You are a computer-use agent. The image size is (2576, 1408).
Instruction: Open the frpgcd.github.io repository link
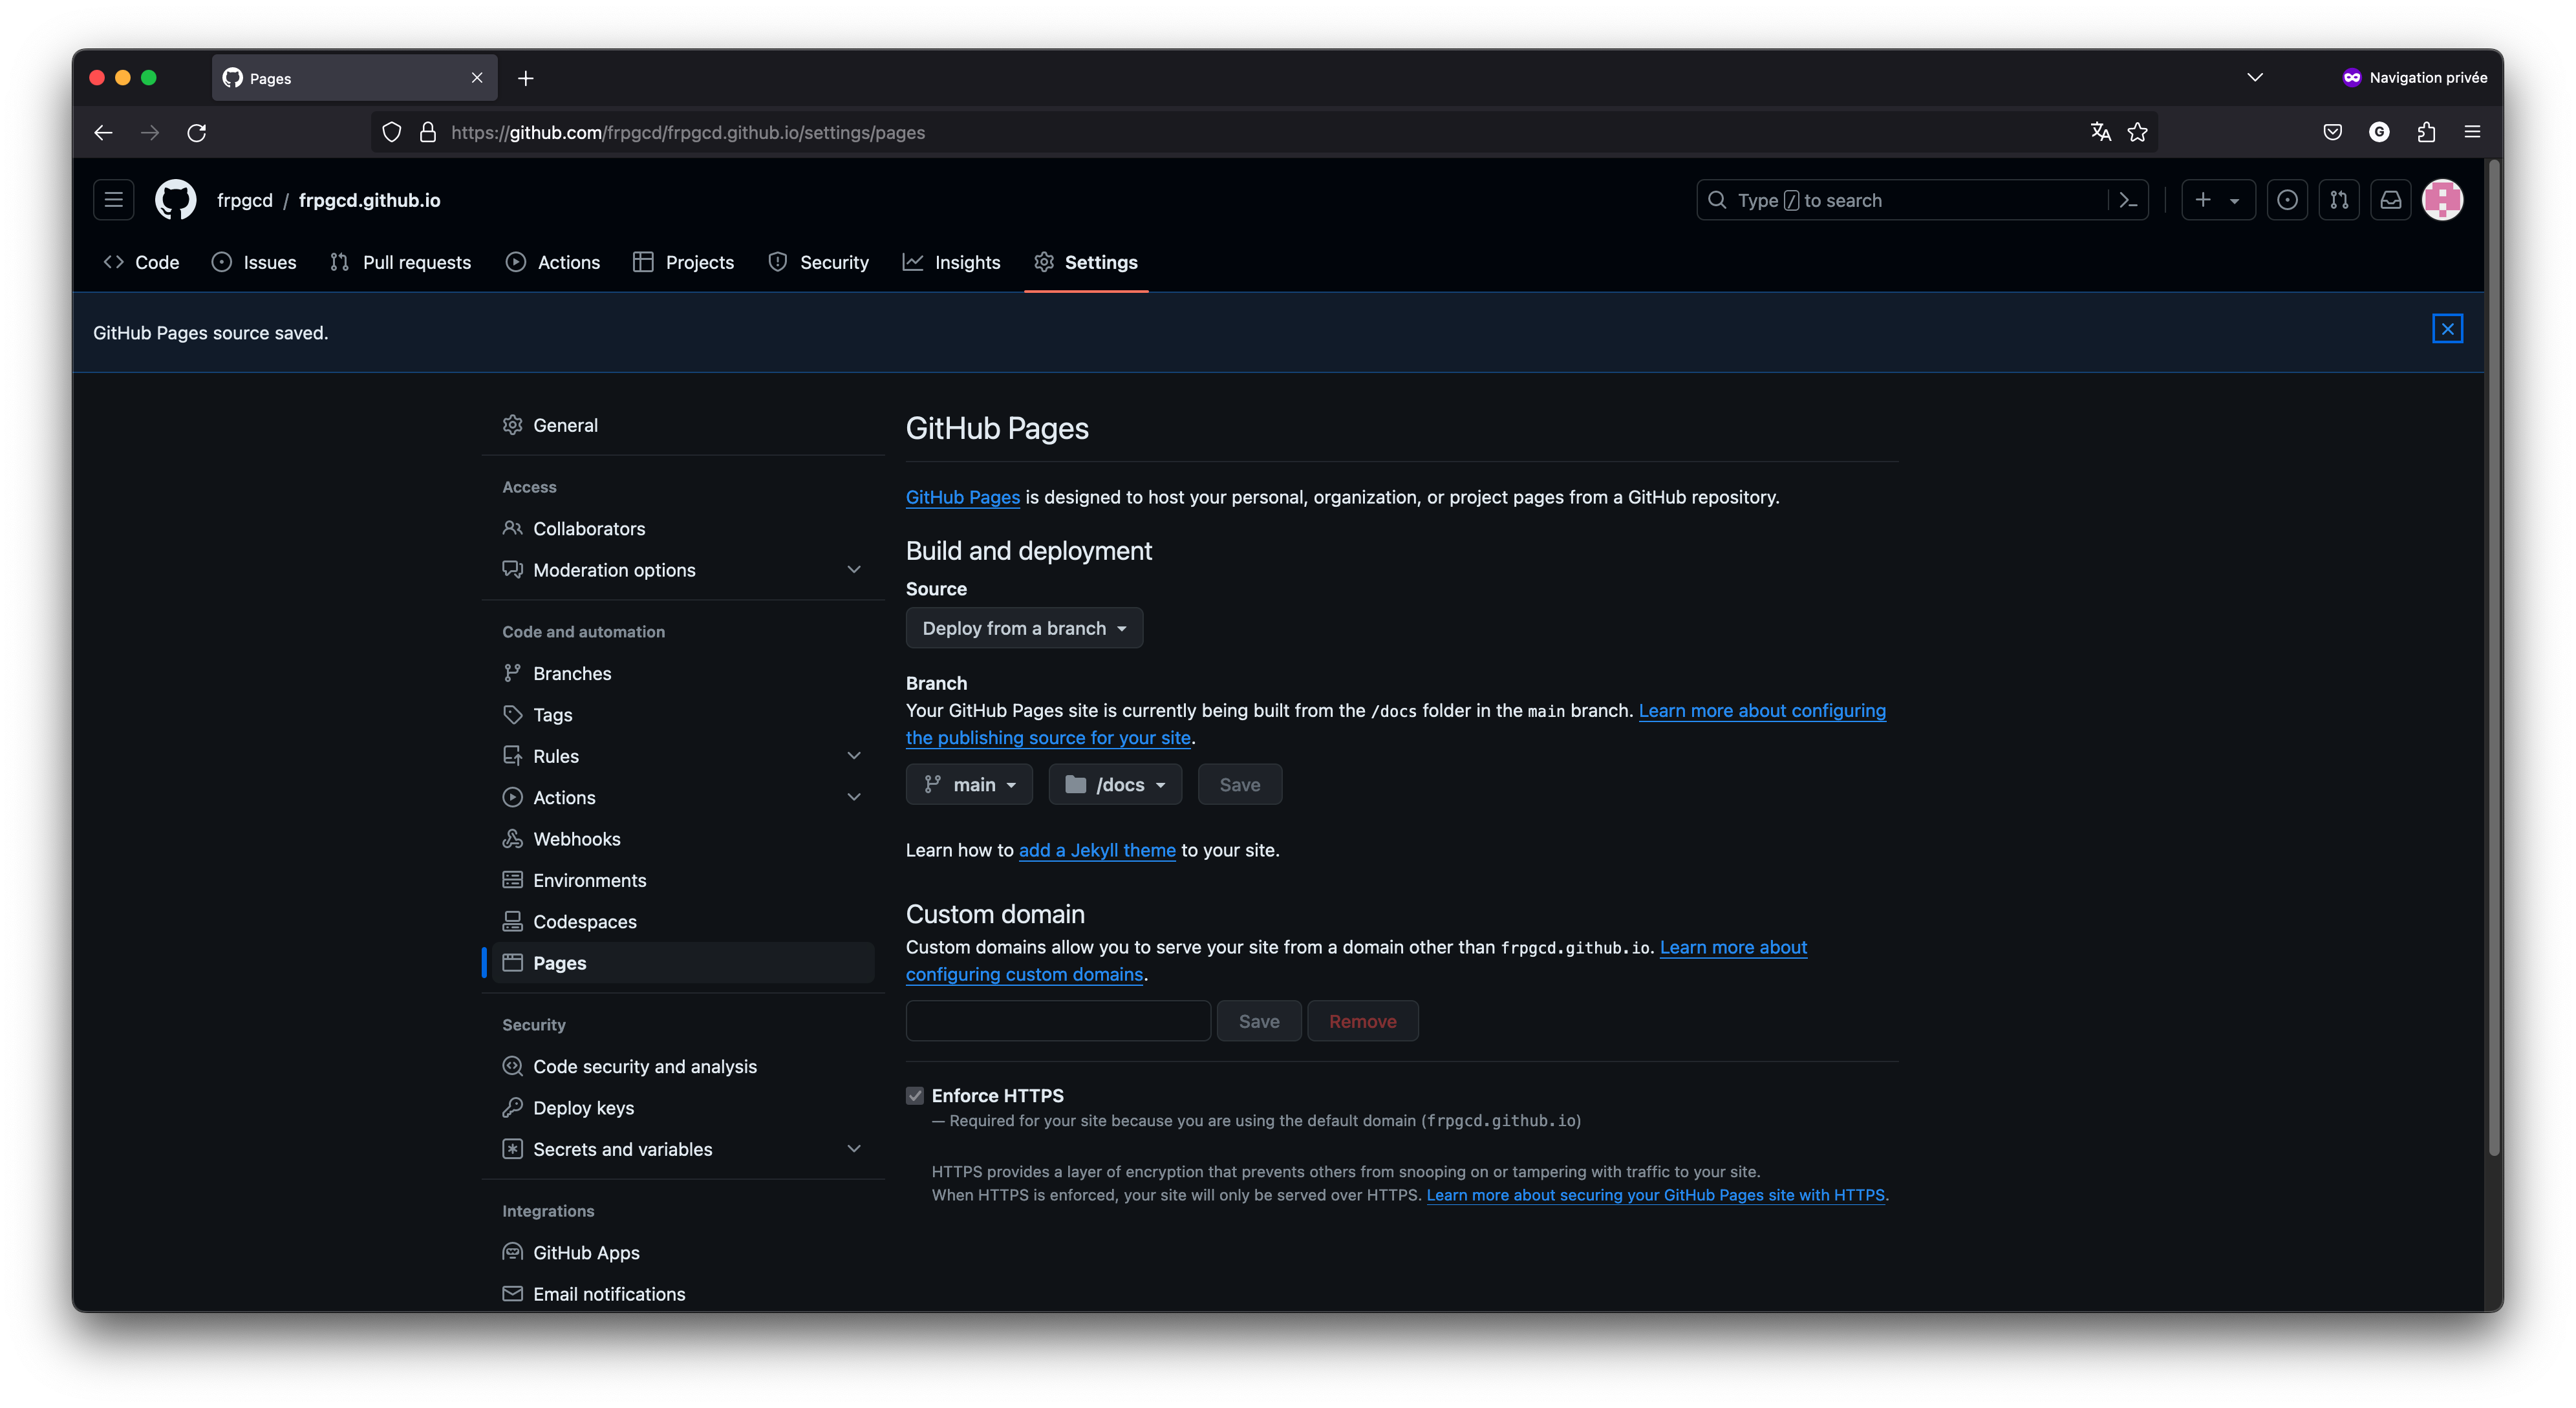pos(369,200)
